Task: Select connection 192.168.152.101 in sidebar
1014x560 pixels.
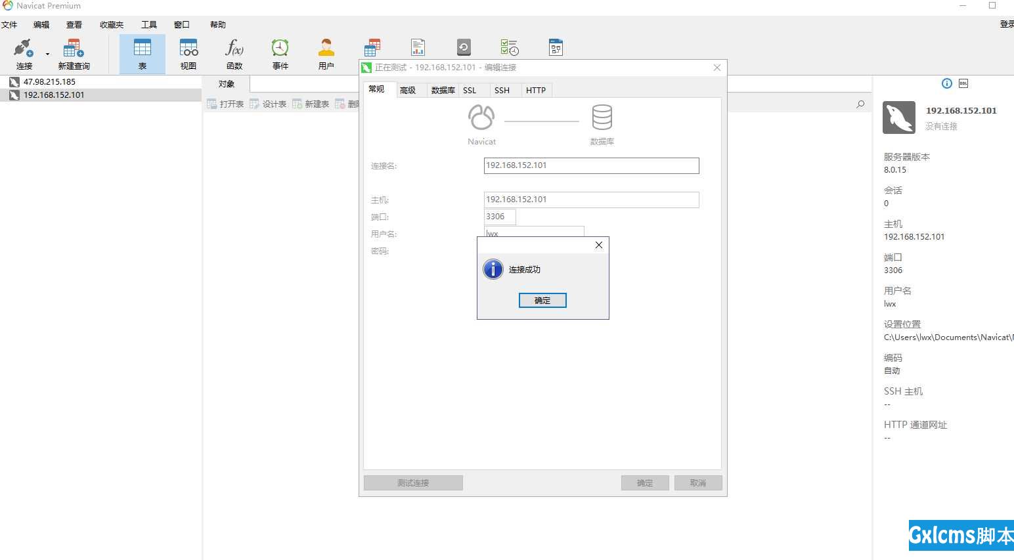Action: click(x=100, y=95)
